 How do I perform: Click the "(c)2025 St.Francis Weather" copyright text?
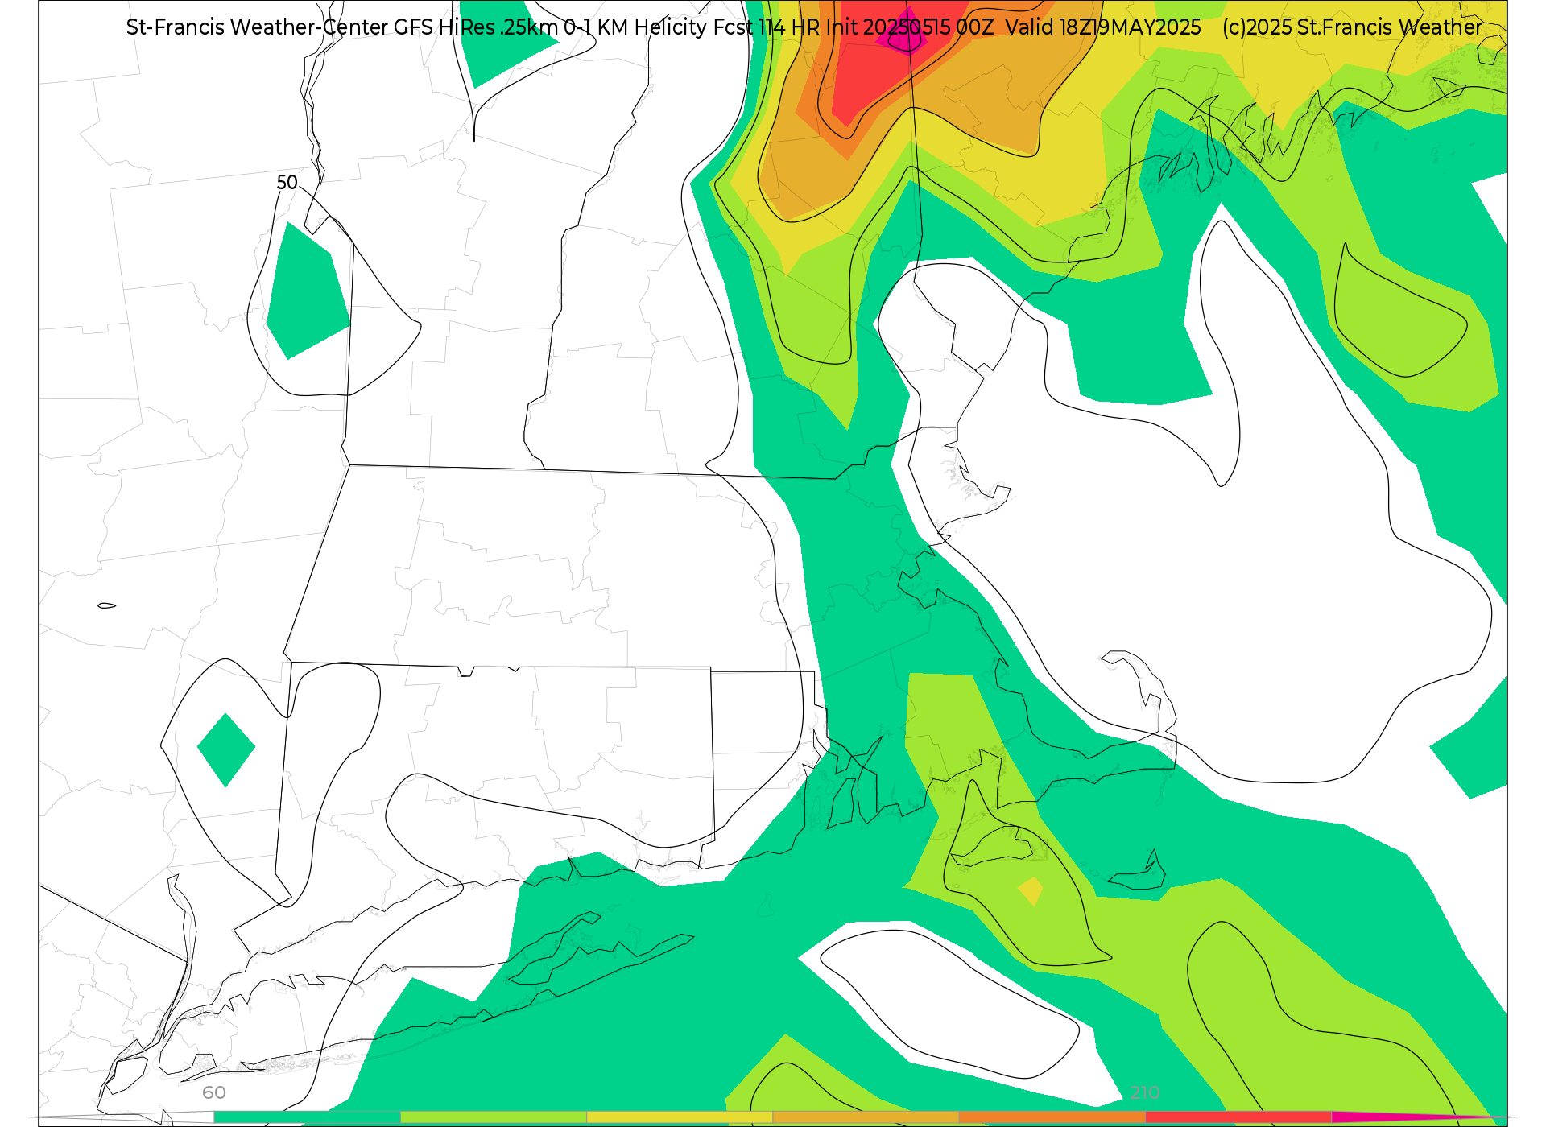click(x=1352, y=27)
